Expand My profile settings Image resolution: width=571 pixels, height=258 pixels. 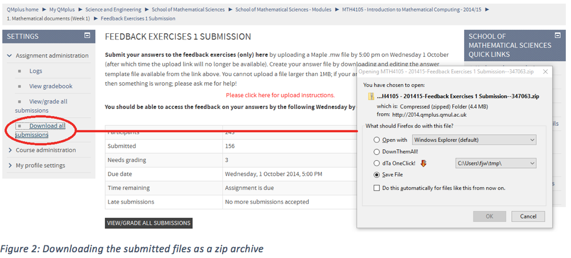[40, 165]
